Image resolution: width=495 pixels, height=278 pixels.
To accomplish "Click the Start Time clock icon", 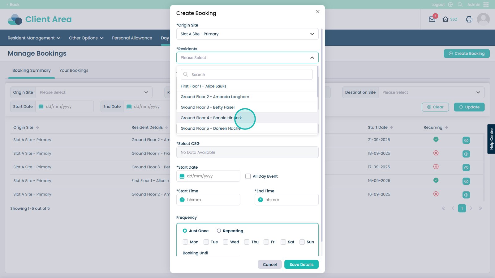I will coord(182,200).
